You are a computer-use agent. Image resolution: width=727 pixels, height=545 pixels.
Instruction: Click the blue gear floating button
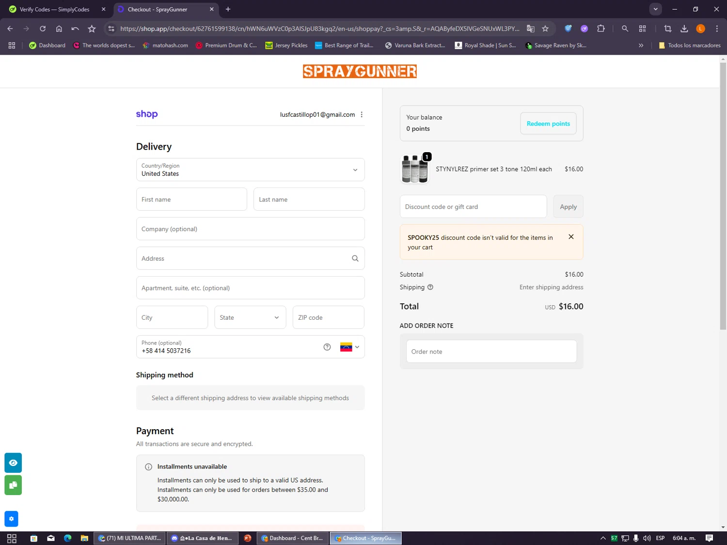click(11, 519)
